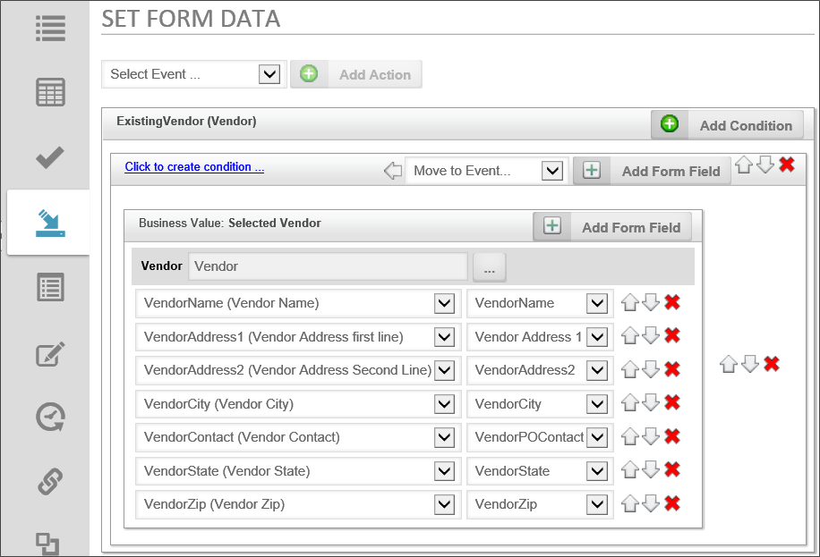Click the list icon in the sidebar
The image size is (820, 557).
(50, 27)
